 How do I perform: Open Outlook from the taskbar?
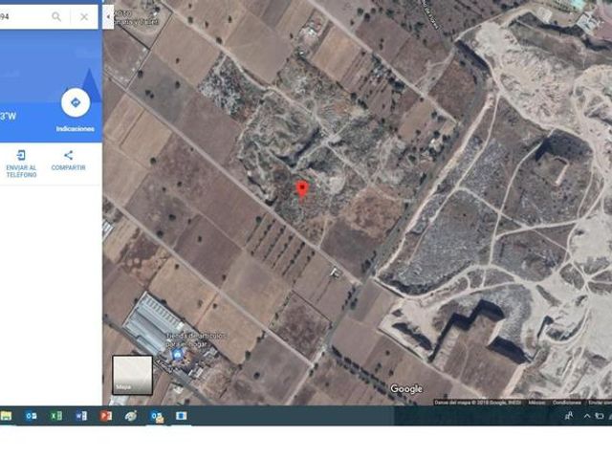(x=31, y=416)
